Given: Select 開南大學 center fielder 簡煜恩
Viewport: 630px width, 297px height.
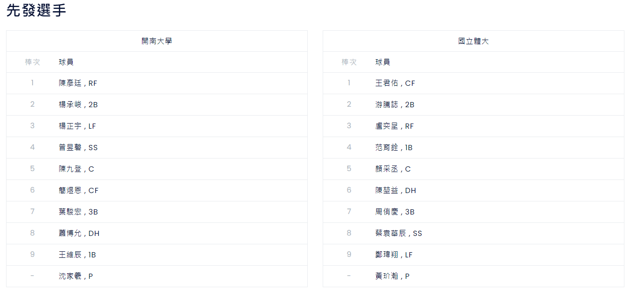Looking at the screenshot, I should click(79, 191).
